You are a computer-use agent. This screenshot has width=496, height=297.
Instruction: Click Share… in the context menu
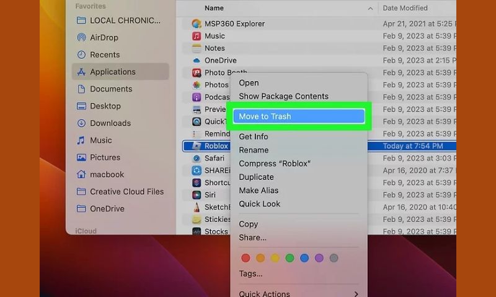[x=252, y=238]
